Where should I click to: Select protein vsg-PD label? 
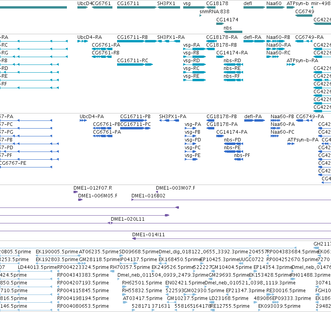(x=193, y=140)
